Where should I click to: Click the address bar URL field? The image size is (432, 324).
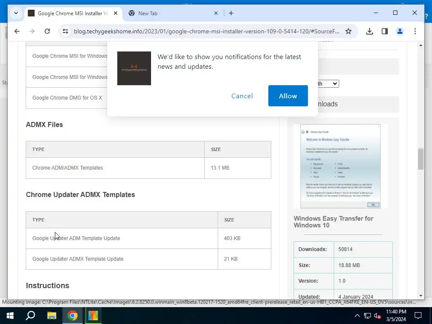point(206,31)
